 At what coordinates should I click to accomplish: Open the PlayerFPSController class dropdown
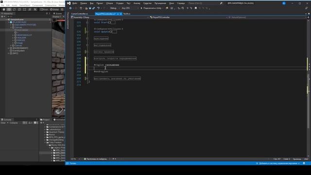coord(189,17)
